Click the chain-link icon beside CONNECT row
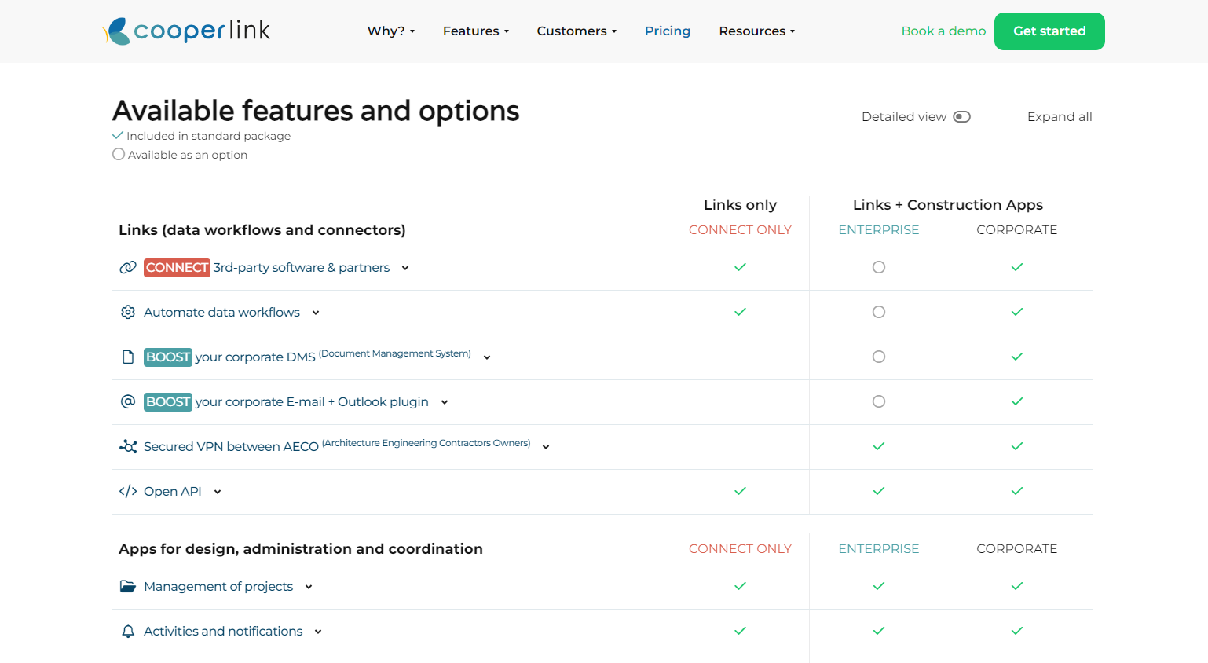This screenshot has width=1208, height=663. coord(128,267)
